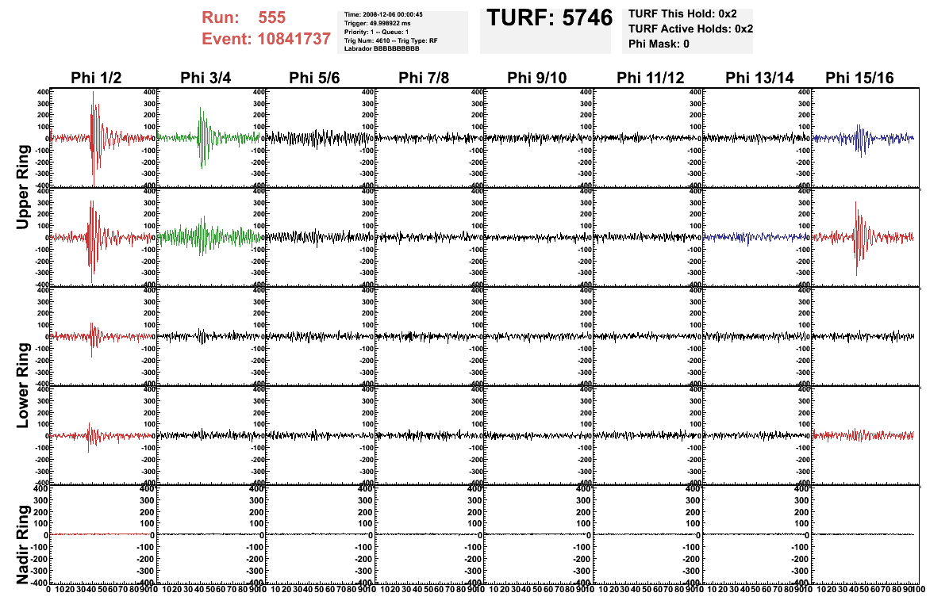Select the large red Phi 1/2 waveform in top Upper Ring row
Screen dimensions: 949x612
click(102, 138)
